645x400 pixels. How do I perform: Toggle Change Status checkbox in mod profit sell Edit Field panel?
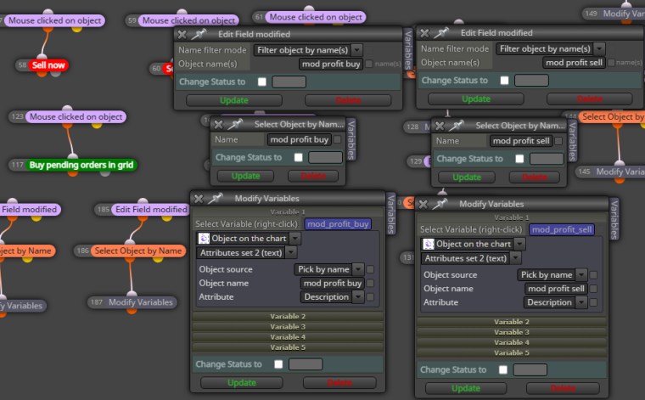click(x=504, y=80)
